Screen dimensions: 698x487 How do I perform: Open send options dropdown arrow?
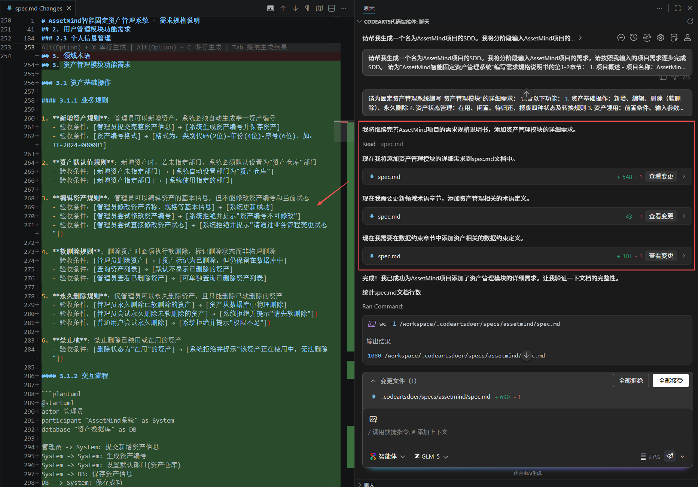point(682,457)
